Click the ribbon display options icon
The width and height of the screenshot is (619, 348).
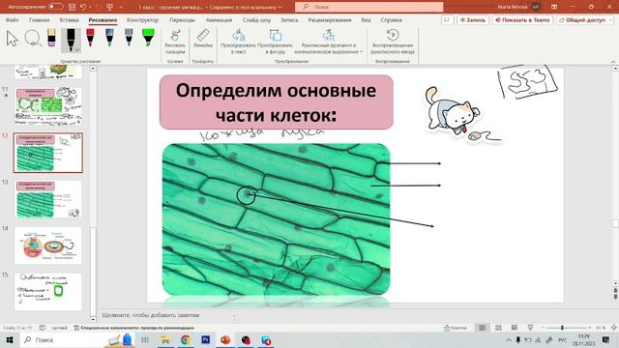tap(554, 7)
